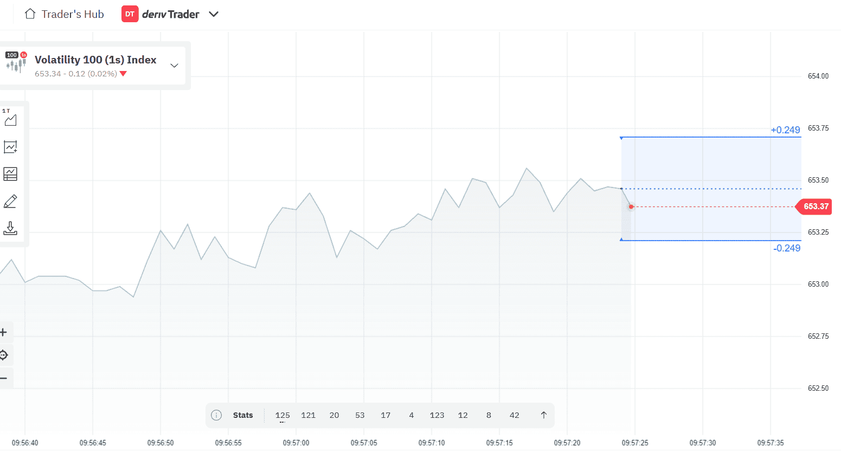Click the +0.249 barrier label
This screenshot has width=841, height=452.
[x=784, y=130]
